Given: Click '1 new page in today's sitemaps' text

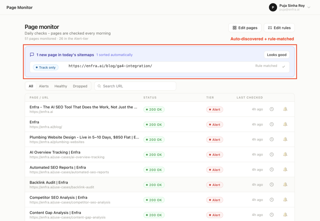Looking at the screenshot, I should pos(65,55).
